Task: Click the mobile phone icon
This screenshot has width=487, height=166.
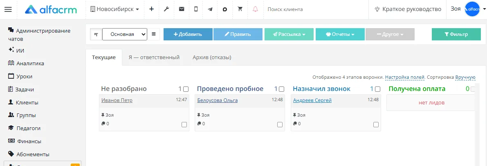Action: [x=196, y=9]
